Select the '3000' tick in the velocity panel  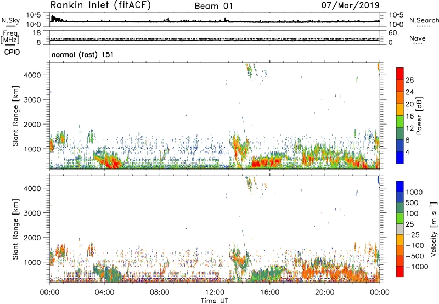[x=32, y=213]
